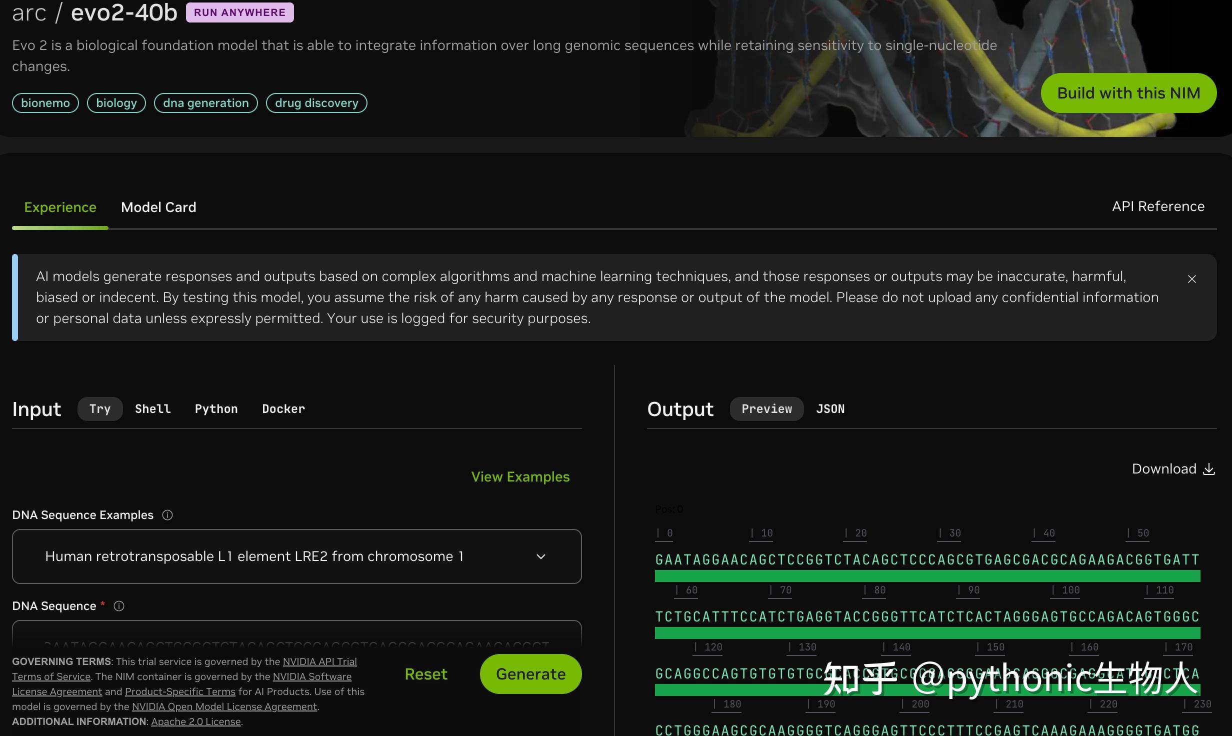Show output as JSON
The width and height of the screenshot is (1232, 736).
point(830,409)
